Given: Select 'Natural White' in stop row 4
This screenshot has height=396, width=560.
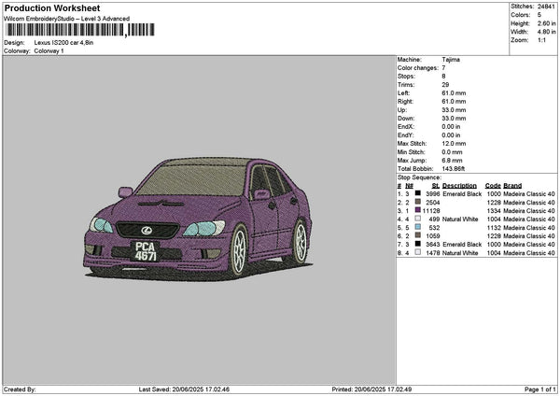Looking at the screenshot, I should [460, 219].
